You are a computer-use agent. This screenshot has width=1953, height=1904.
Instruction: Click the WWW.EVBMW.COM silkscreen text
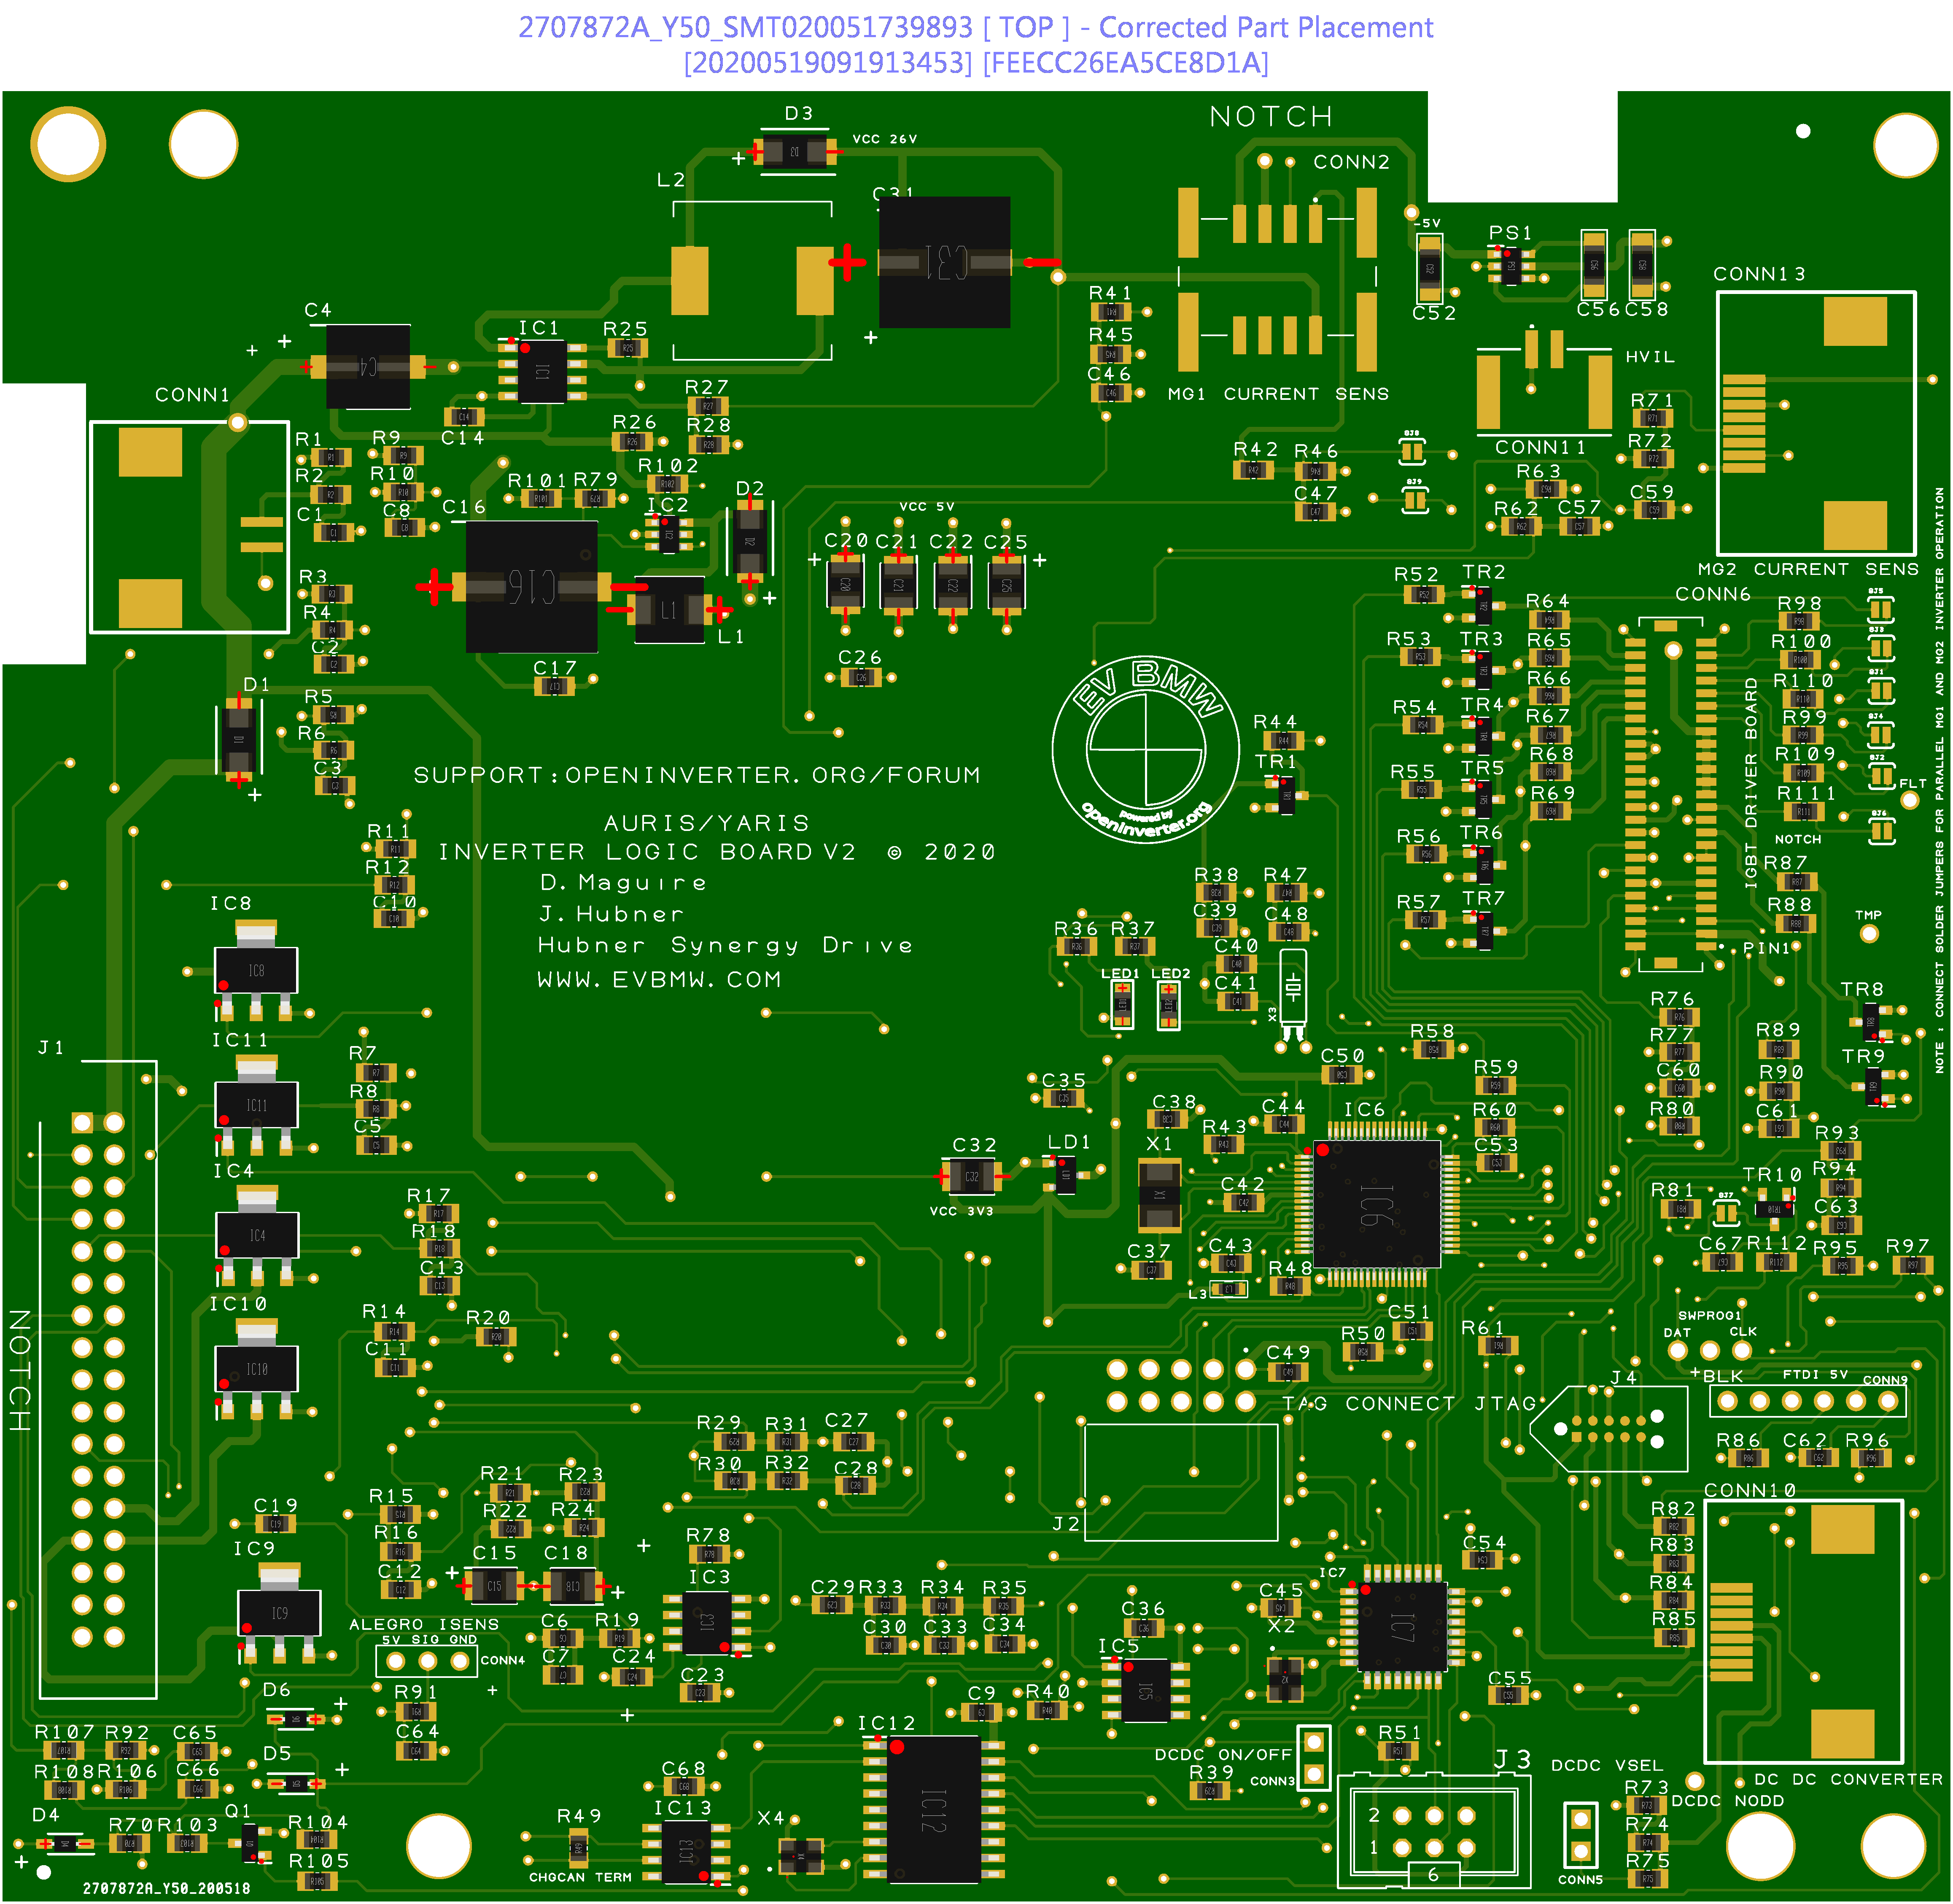click(x=659, y=979)
